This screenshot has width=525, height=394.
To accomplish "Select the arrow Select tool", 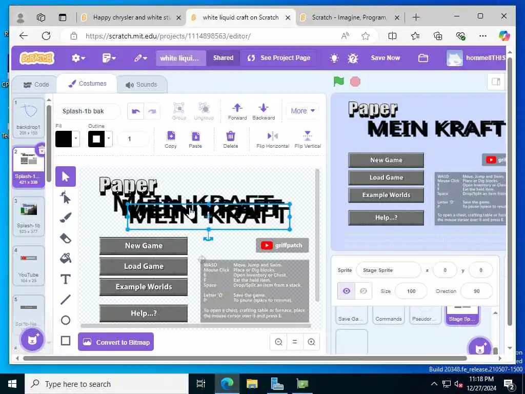I will click(x=66, y=176).
